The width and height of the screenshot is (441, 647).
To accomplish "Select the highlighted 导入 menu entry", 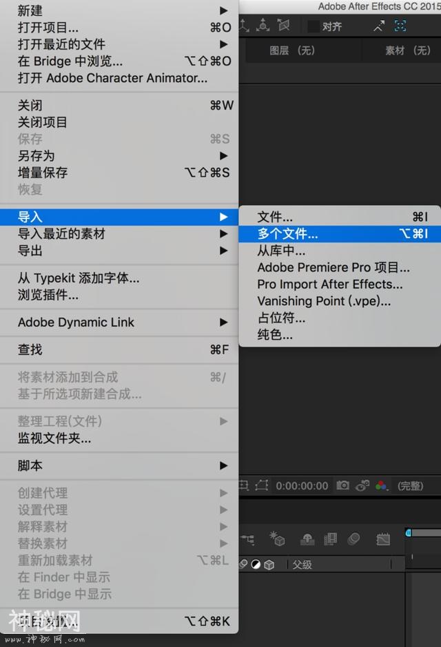I will pyautogui.click(x=119, y=217).
